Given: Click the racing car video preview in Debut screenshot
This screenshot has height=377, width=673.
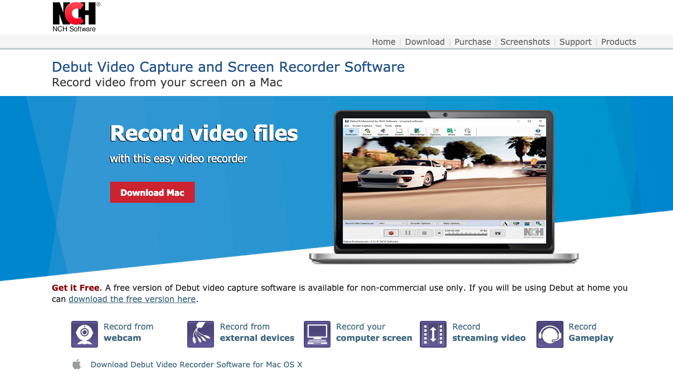Looking at the screenshot, I should [445, 178].
